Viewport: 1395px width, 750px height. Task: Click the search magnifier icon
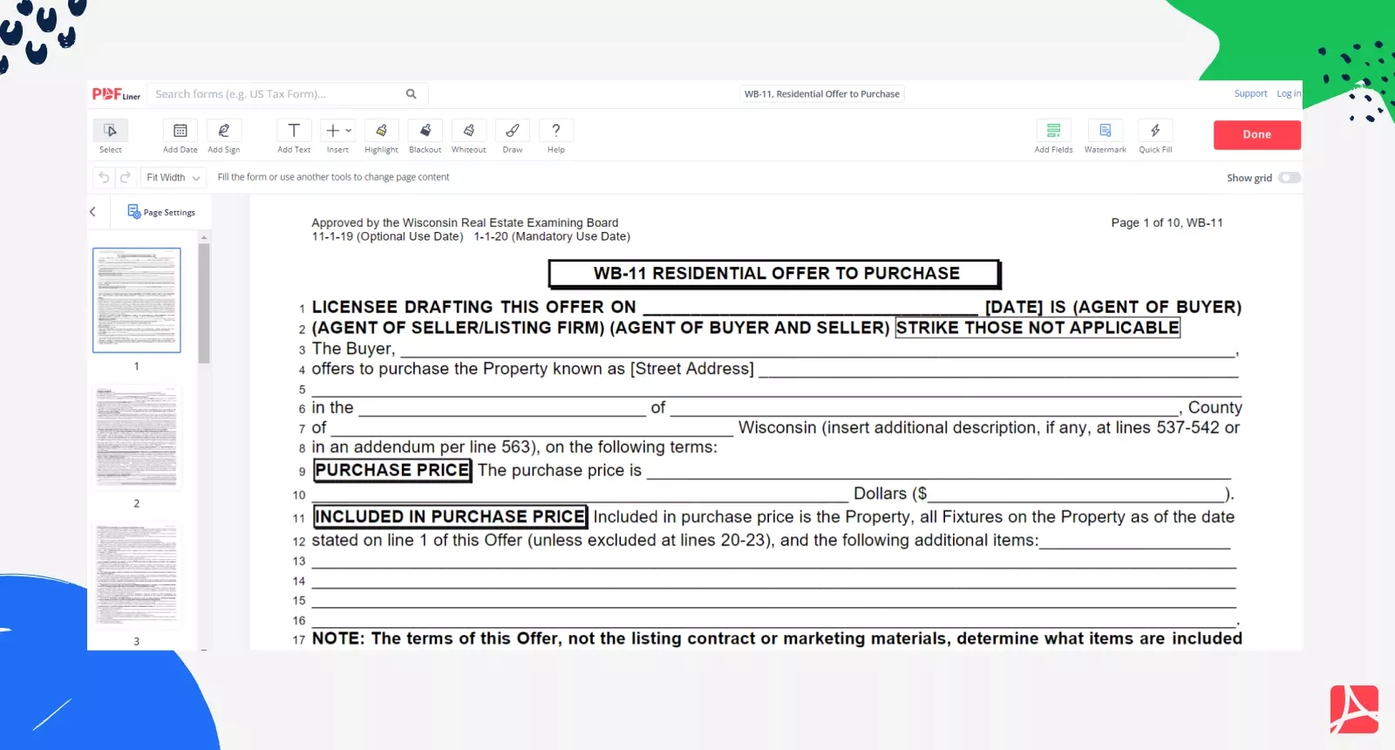coord(412,94)
